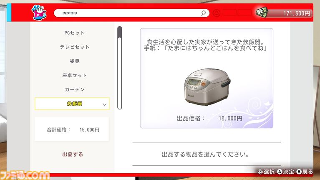Viewport: 320px width, 180px height.
Task: Click the ファミ通.com watermark logo
Action: [x=25, y=175]
